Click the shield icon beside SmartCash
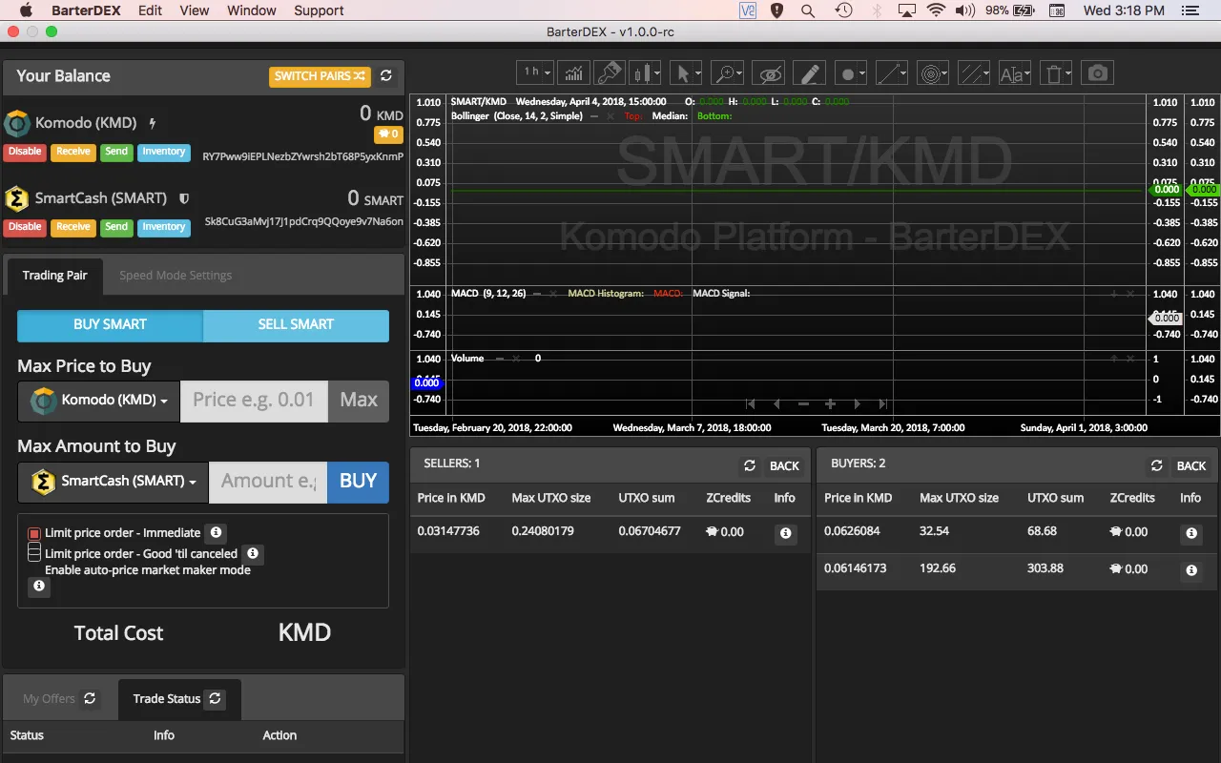1221x763 pixels. click(184, 198)
